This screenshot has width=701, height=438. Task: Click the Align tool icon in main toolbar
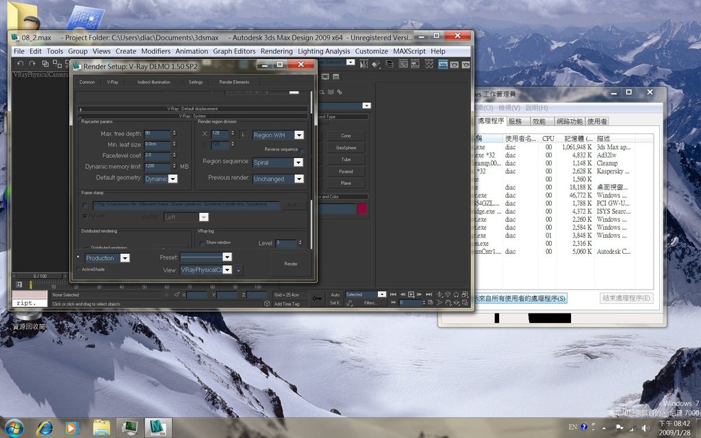pos(377,64)
